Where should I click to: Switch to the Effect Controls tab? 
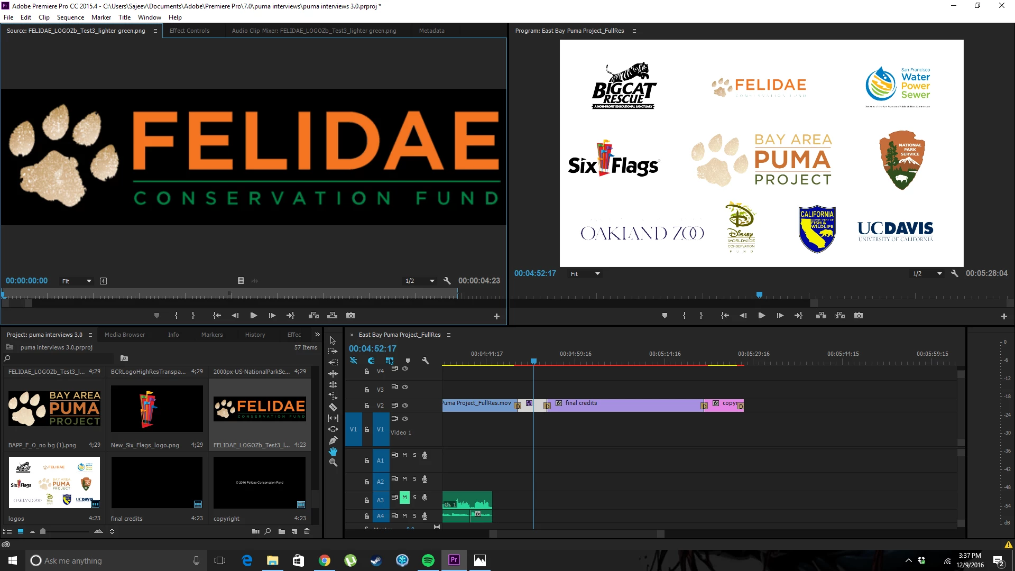point(189,31)
